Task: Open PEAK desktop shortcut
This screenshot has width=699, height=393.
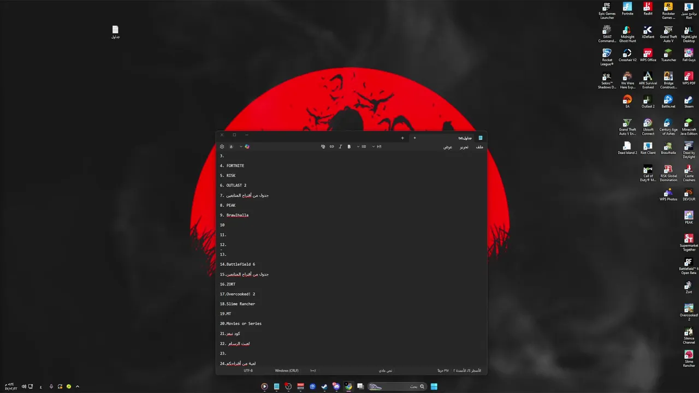Action: coord(689,218)
